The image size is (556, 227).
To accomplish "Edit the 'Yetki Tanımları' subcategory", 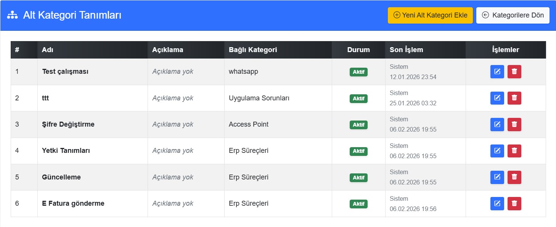I will 497,151.
